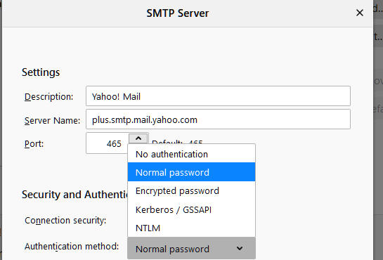Select Kerberos / GSSAPI option
Viewport: 383px width, 260px height.
(191, 209)
